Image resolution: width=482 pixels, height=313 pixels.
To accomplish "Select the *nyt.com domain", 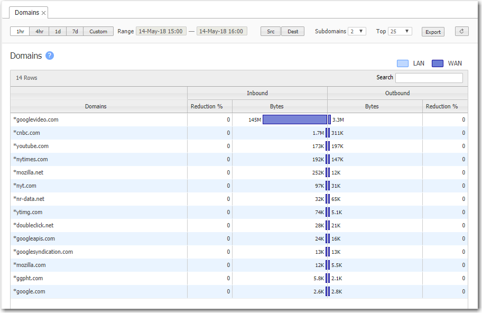I will click(x=25, y=186).
